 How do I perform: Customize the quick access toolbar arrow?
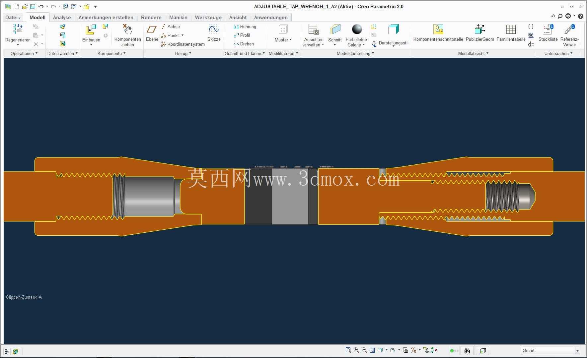tap(95, 7)
